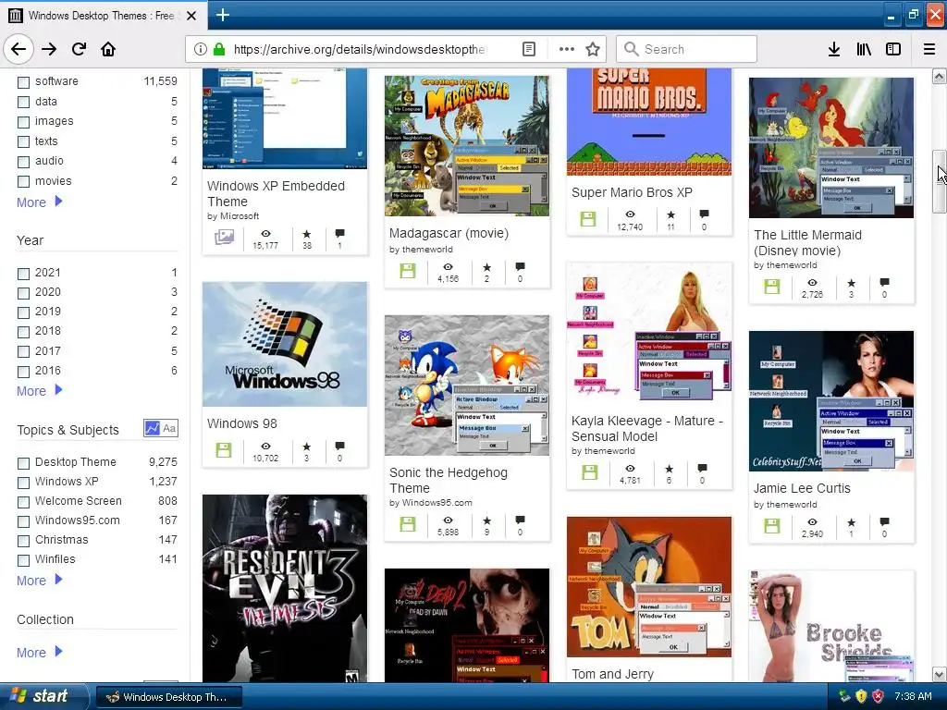The image size is (947, 710).
Task: Close the Windows Desktop Themes tab
Action: click(191, 15)
